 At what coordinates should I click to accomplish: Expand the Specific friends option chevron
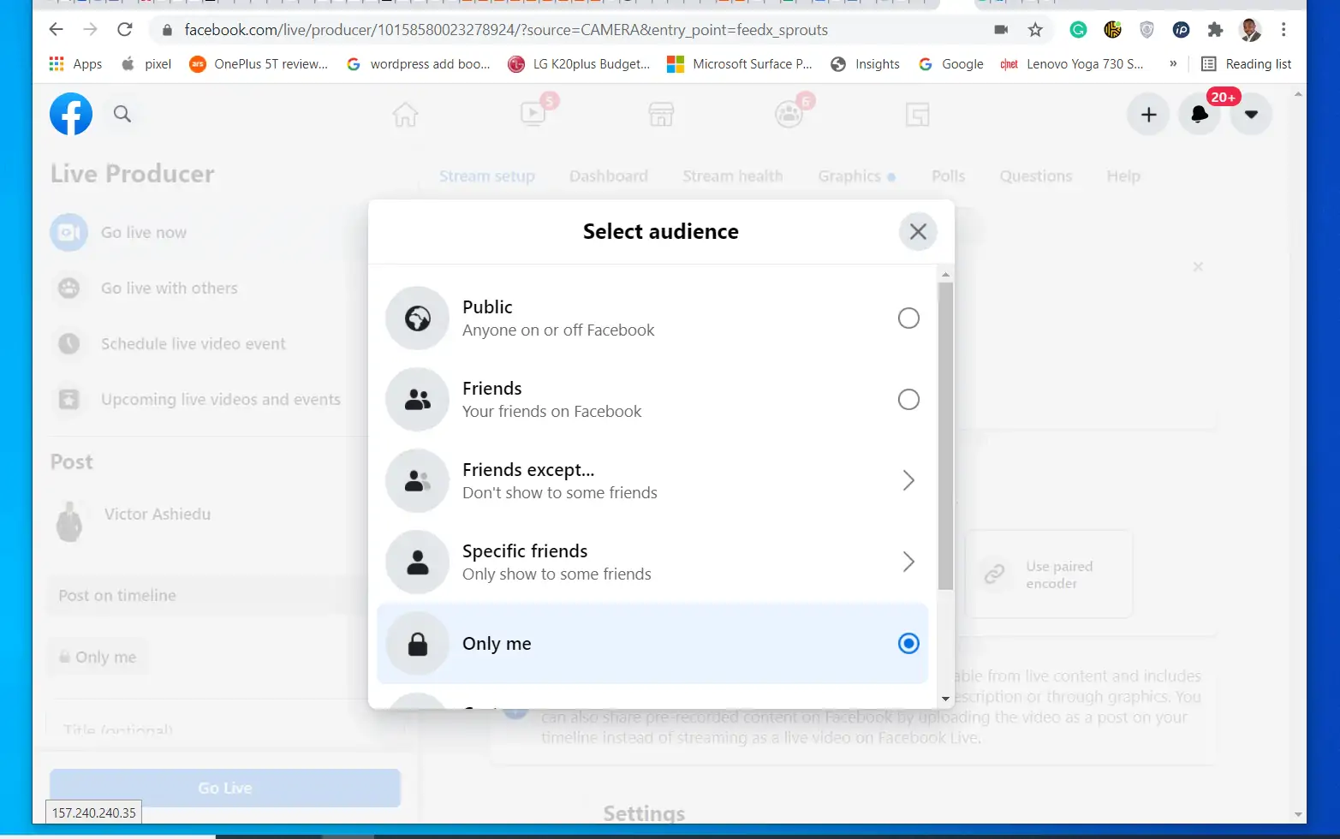908,562
